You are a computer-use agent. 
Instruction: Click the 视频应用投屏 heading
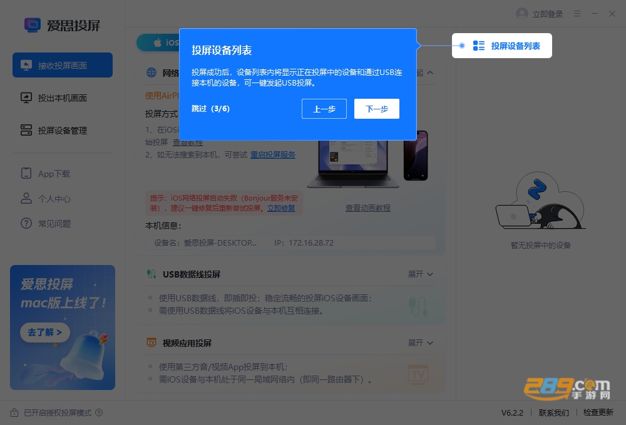tap(187, 343)
